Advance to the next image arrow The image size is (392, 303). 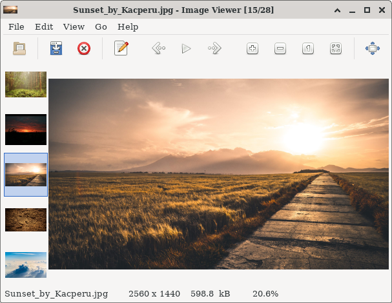click(214, 48)
